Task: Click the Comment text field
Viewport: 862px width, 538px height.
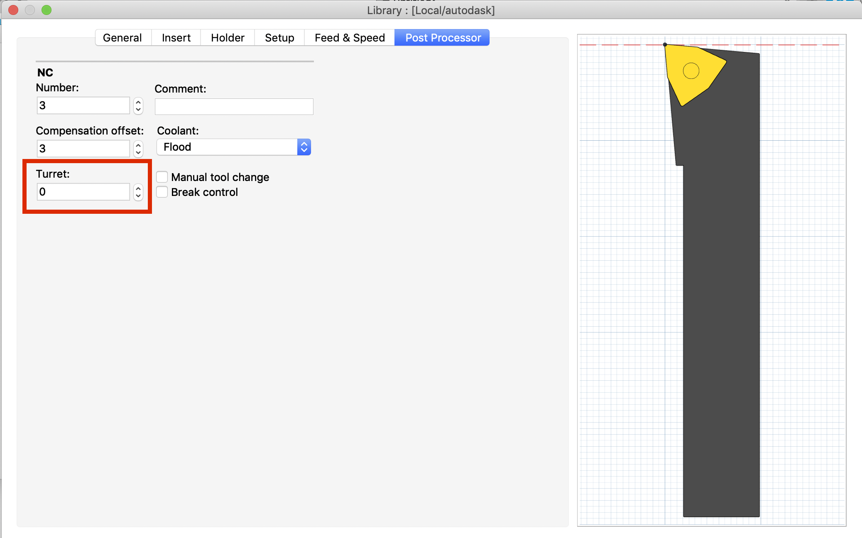Action: coord(234,107)
